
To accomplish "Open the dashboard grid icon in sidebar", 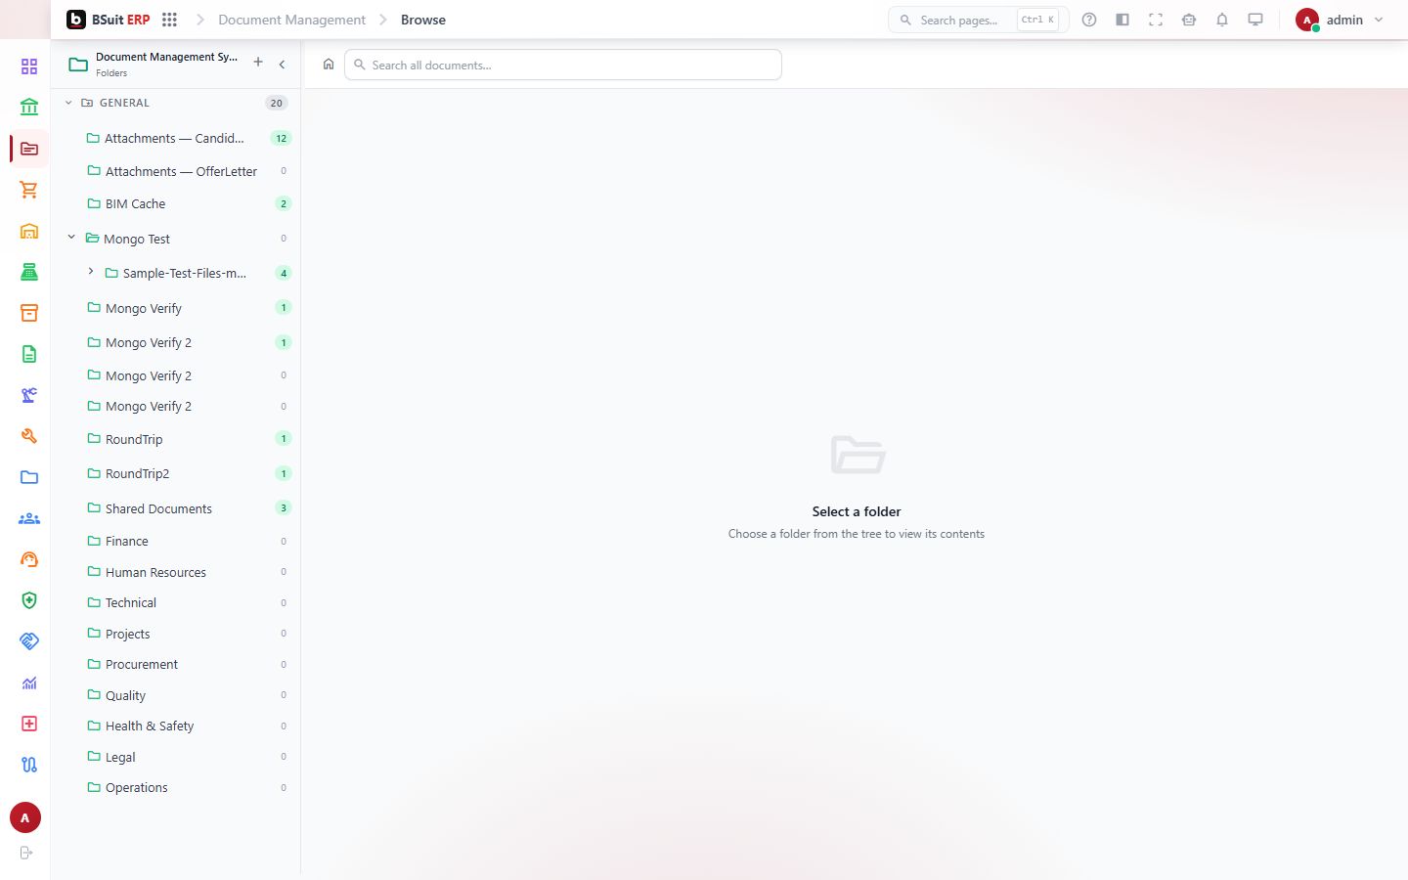I will point(29,66).
